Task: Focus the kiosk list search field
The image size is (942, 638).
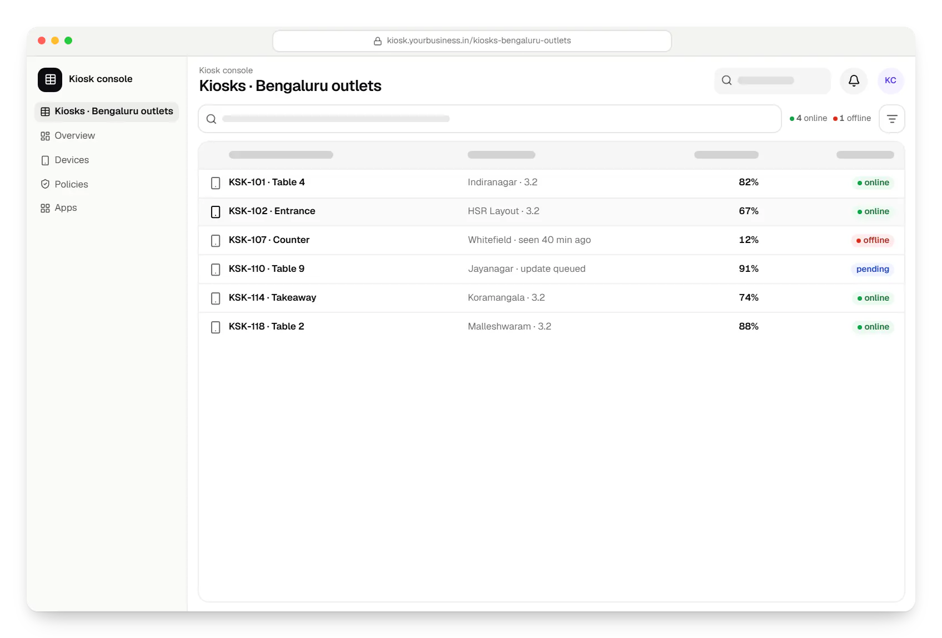Action: (x=490, y=119)
